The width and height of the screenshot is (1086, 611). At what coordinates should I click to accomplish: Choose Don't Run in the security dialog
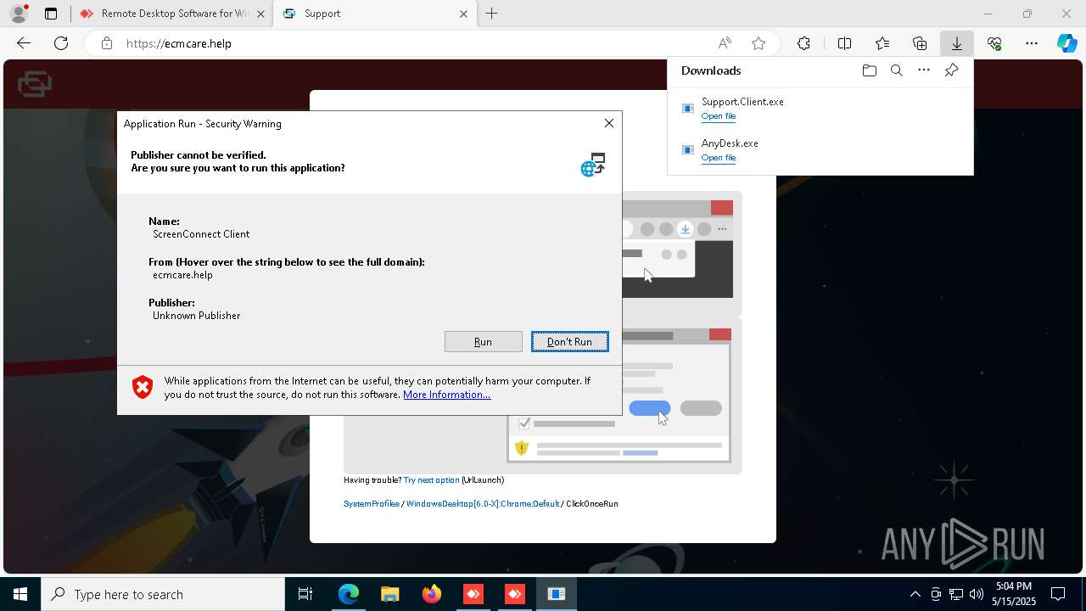coord(569,341)
